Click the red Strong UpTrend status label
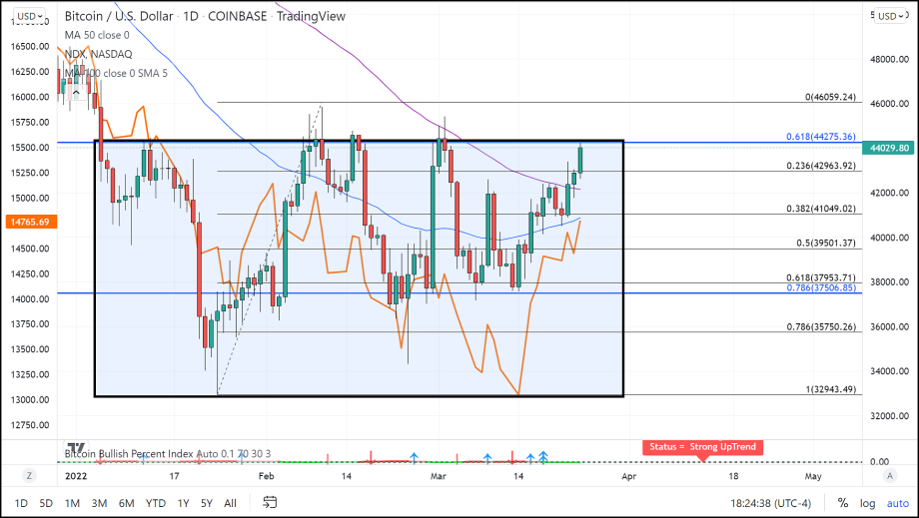This screenshot has width=919, height=518. tap(702, 447)
